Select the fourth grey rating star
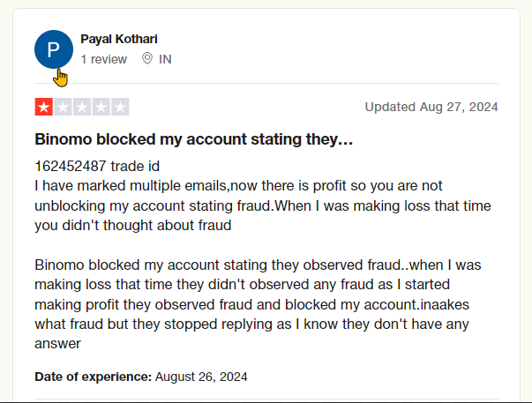532x403 pixels. click(101, 107)
